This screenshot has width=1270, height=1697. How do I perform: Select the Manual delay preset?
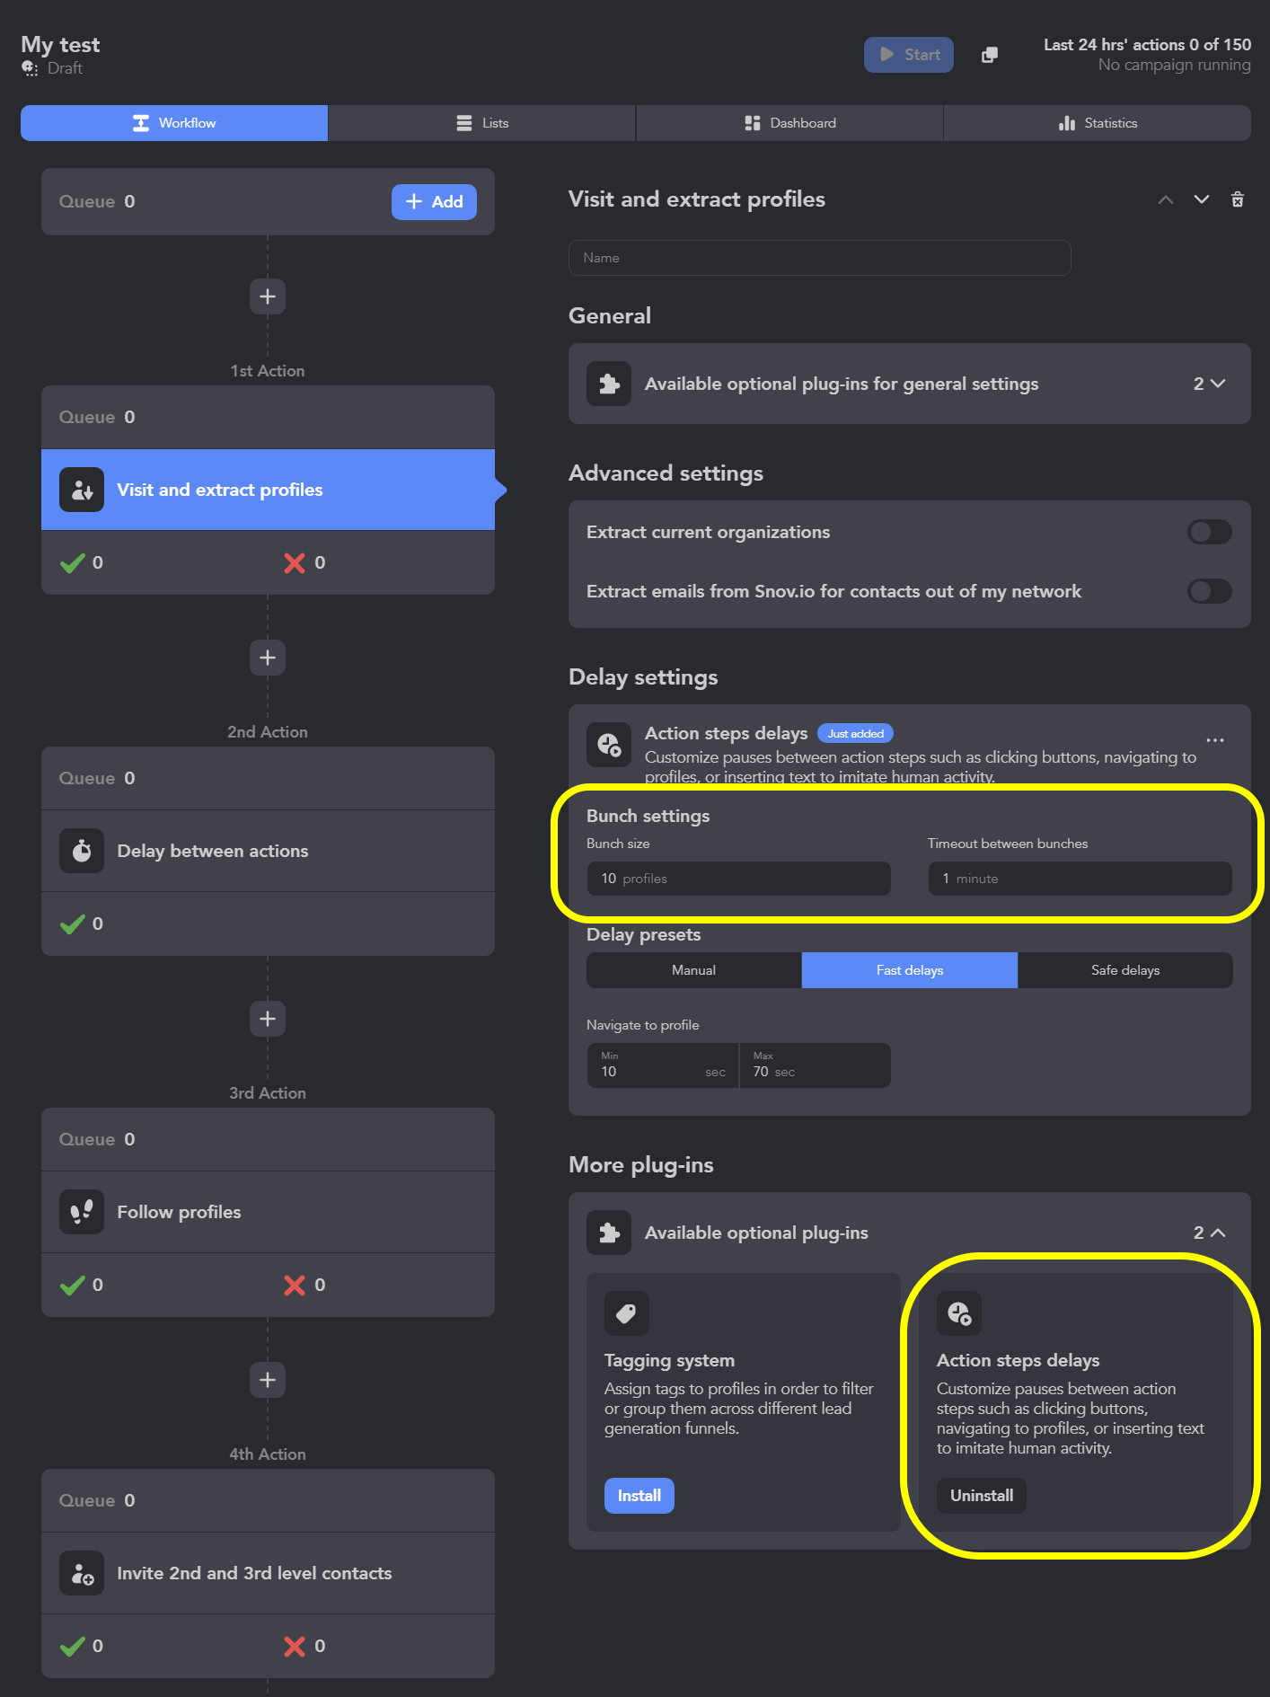point(693,970)
